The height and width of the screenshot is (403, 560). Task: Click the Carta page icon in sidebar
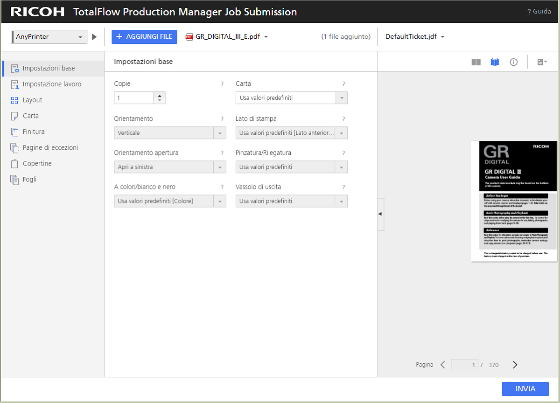pyautogui.click(x=14, y=116)
